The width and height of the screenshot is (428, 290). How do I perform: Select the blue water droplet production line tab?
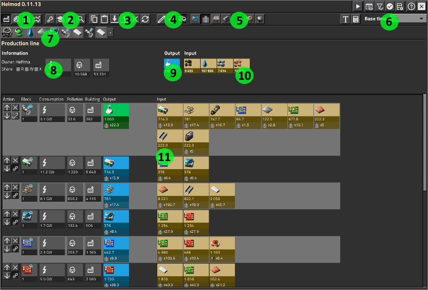(29, 32)
